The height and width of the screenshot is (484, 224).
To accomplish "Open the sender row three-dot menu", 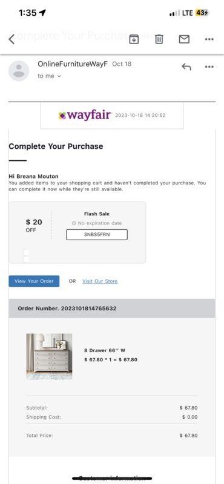I will click(209, 67).
